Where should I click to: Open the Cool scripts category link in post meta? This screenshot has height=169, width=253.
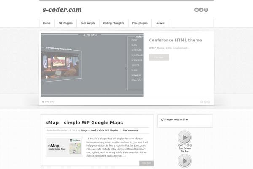[x=97, y=131]
